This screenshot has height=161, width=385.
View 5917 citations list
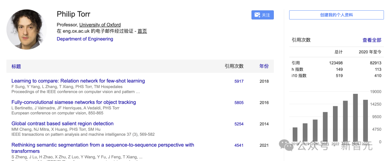pos(239,81)
